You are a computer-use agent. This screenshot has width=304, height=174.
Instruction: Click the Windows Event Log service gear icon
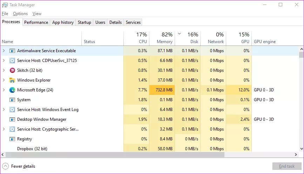(12, 110)
